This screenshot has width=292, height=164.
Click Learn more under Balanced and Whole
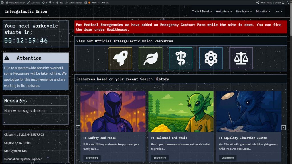pos(160,158)
